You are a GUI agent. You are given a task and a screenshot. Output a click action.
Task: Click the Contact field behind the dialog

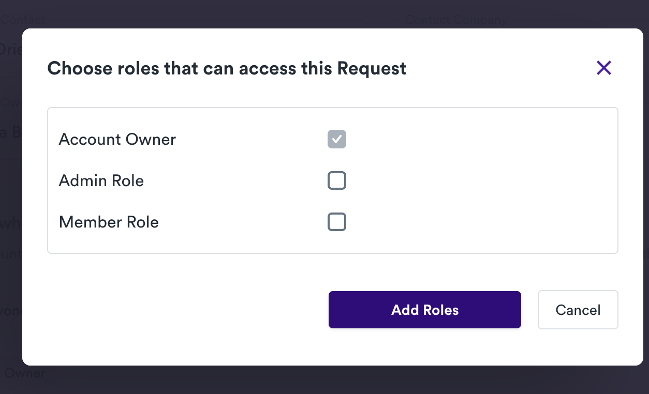tap(22, 20)
